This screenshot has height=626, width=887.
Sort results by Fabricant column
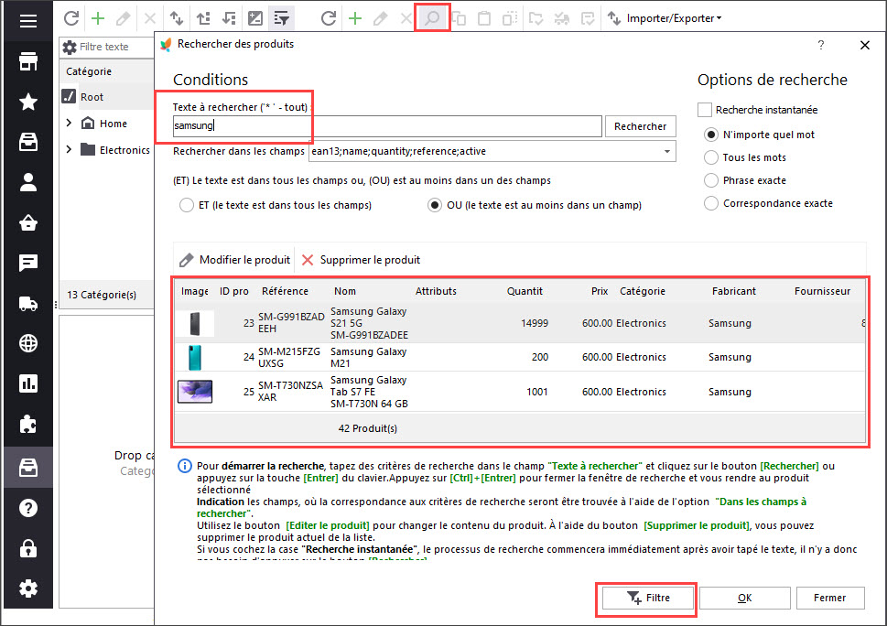point(734,291)
